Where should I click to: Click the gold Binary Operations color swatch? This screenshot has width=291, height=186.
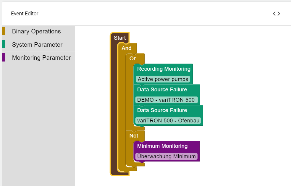[x=4, y=31]
